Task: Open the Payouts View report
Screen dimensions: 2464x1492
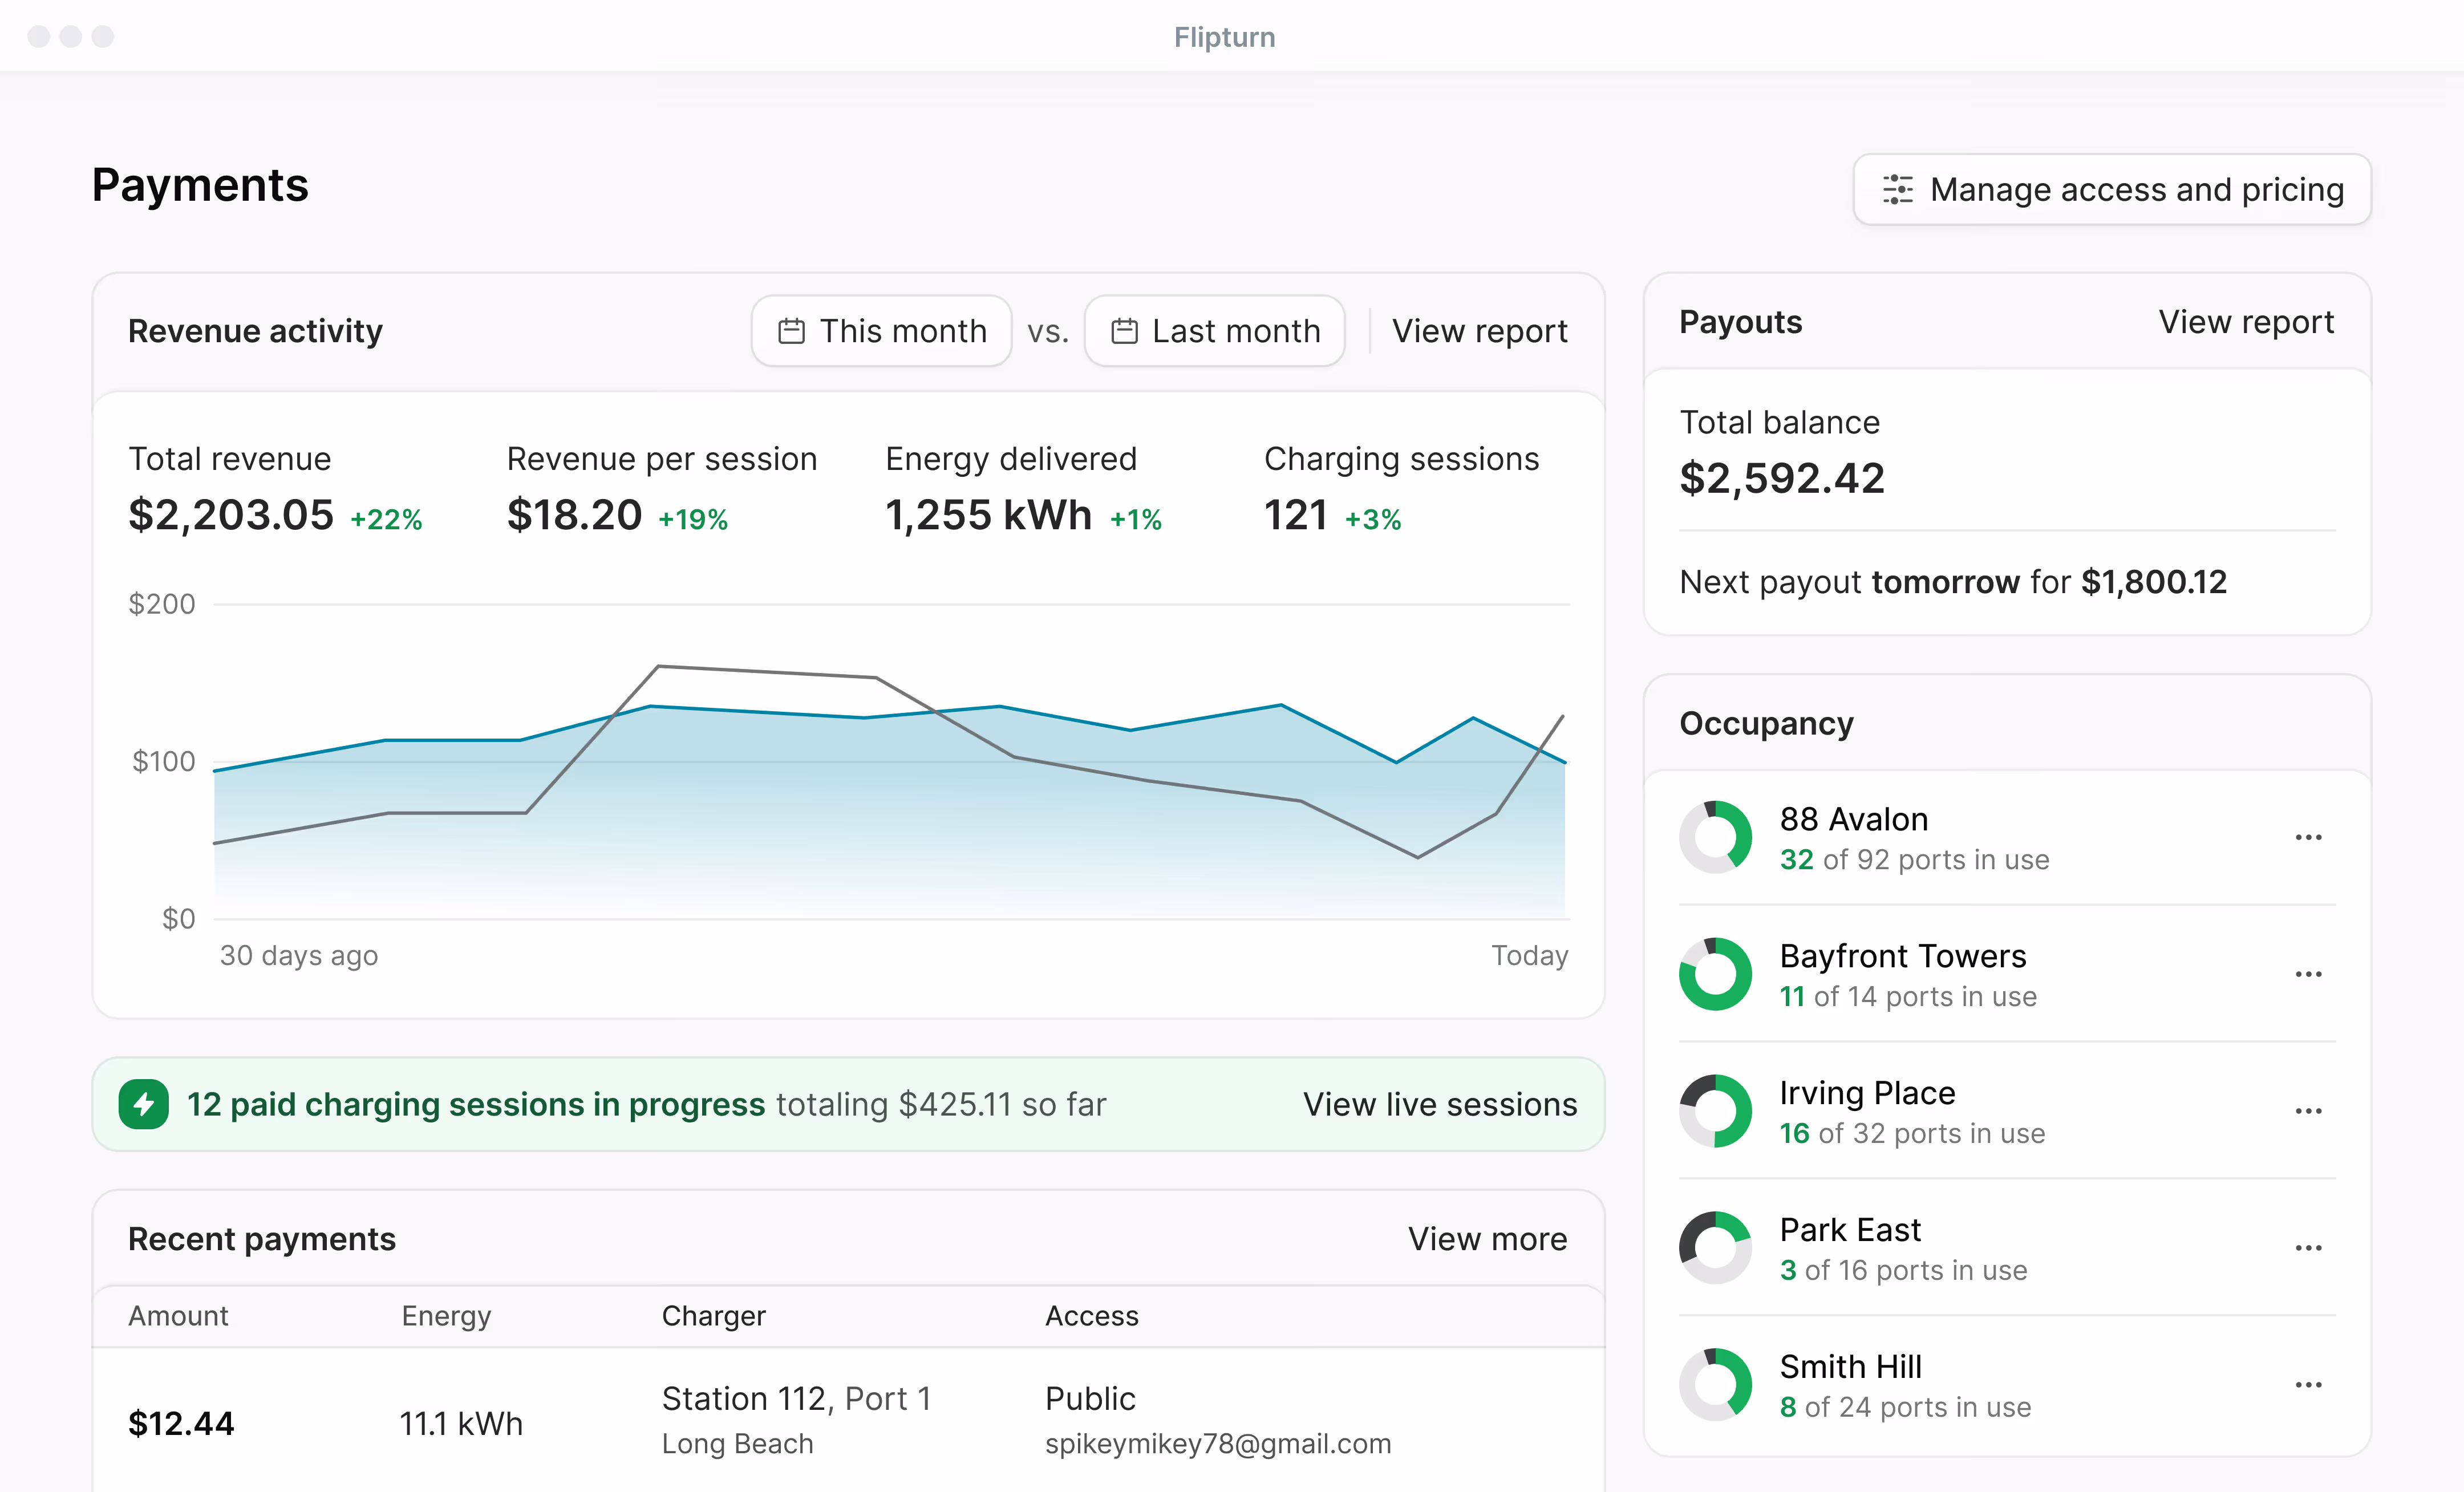Action: (x=2246, y=322)
